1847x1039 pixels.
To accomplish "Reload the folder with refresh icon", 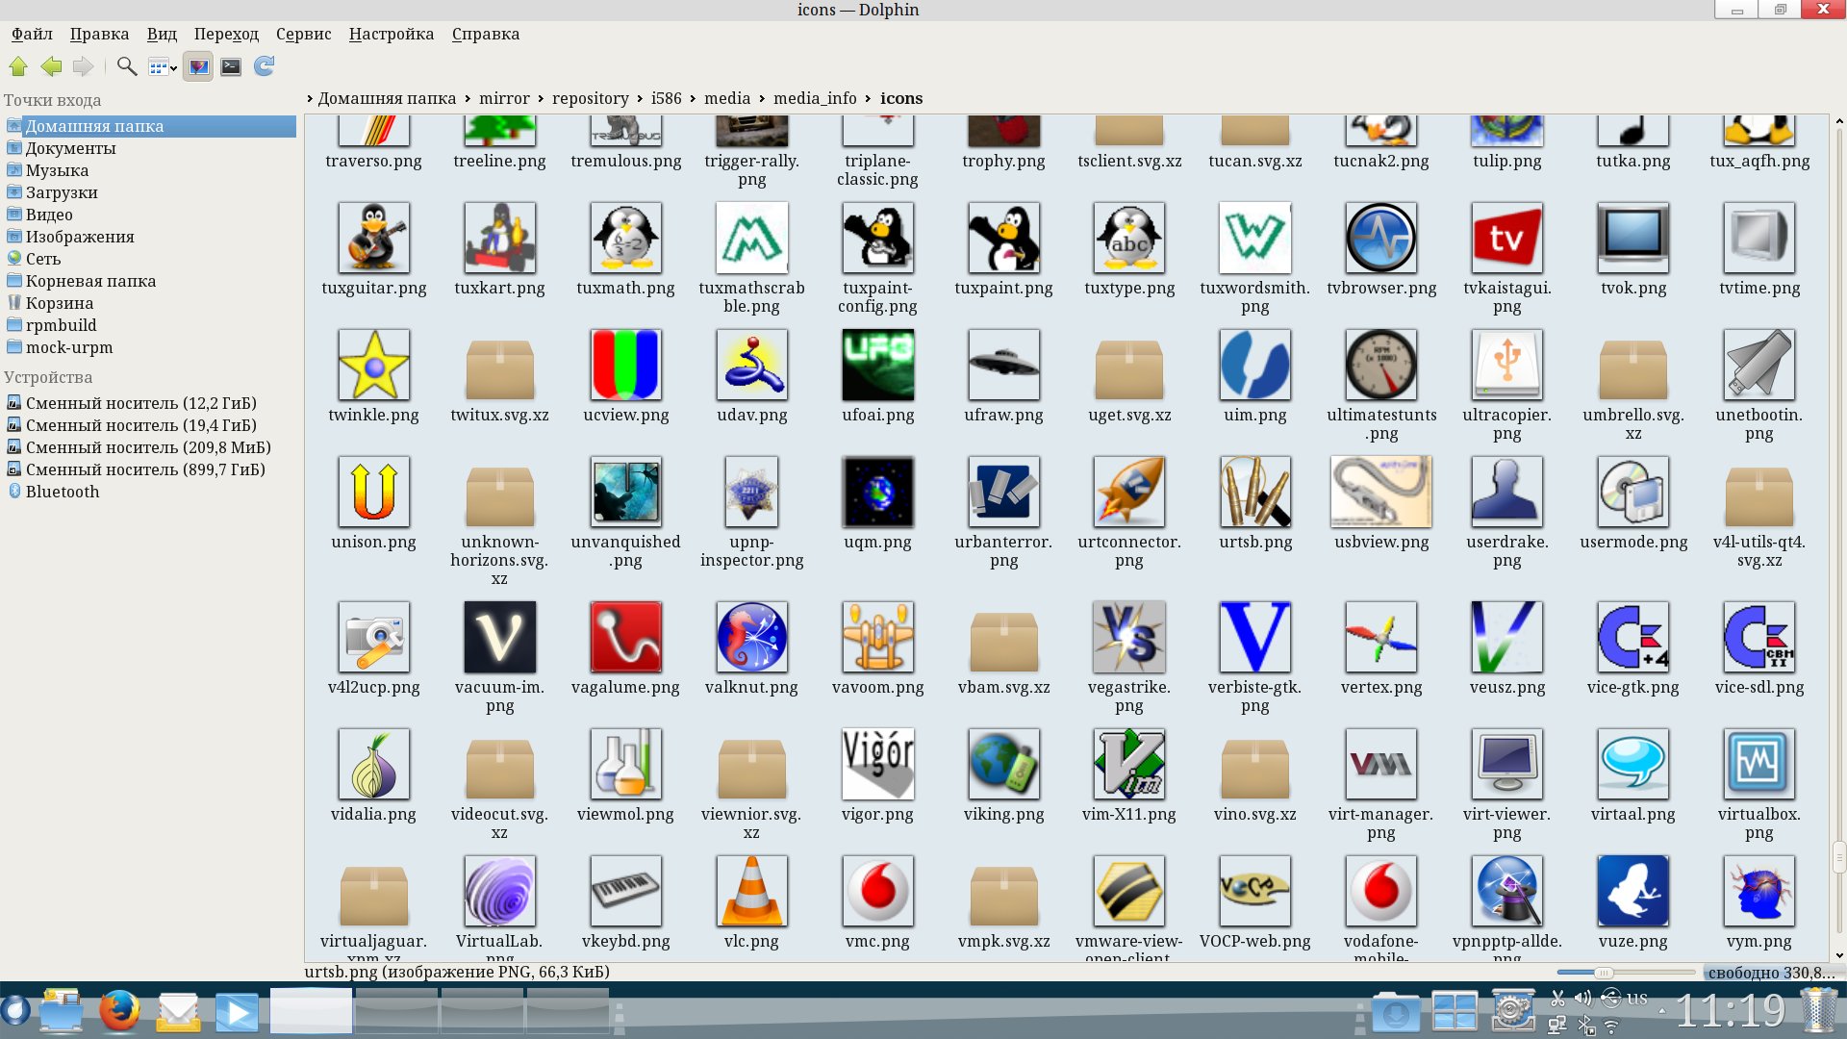I will coord(264,66).
